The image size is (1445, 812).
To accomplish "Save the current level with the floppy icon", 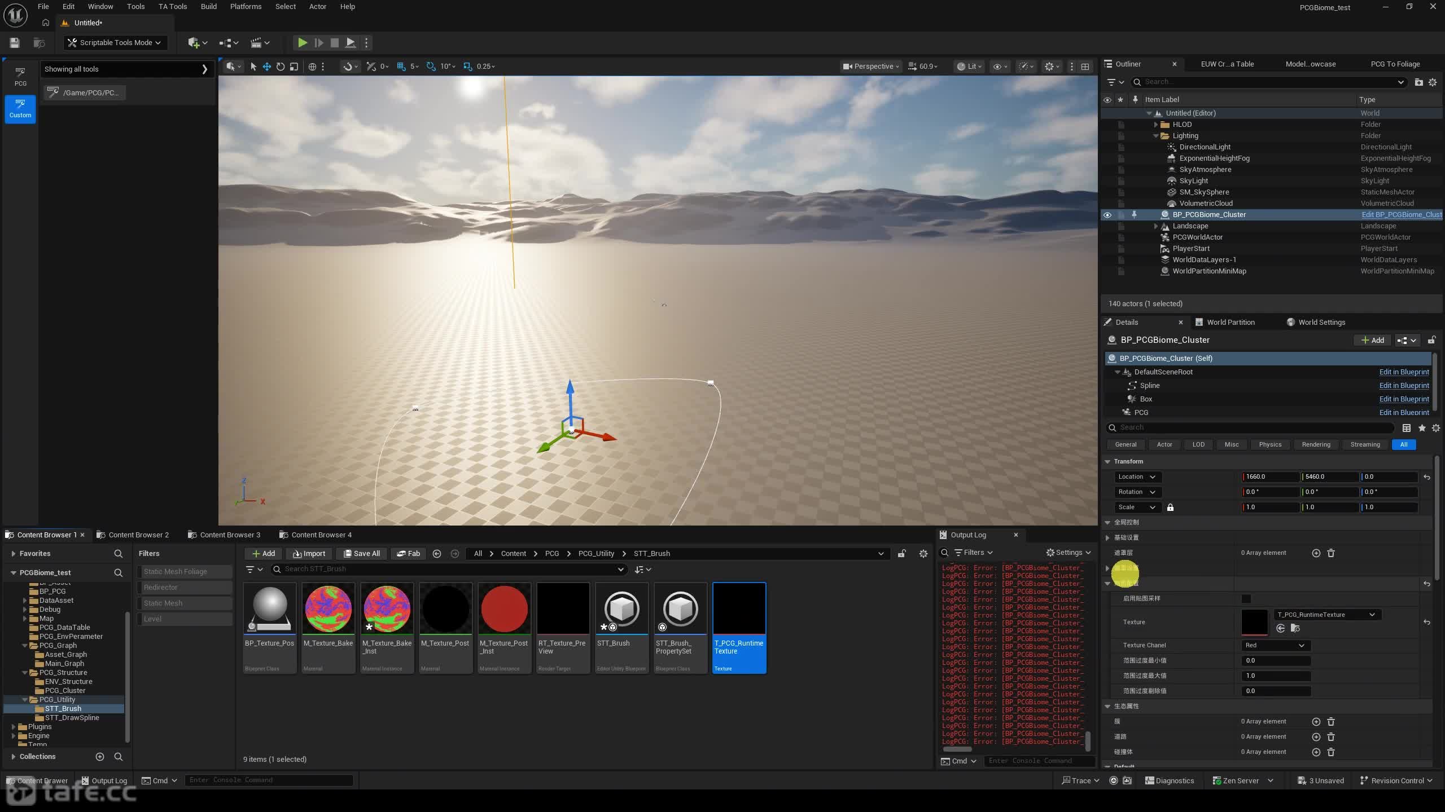I will pyautogui.click(x=15, y=42).
